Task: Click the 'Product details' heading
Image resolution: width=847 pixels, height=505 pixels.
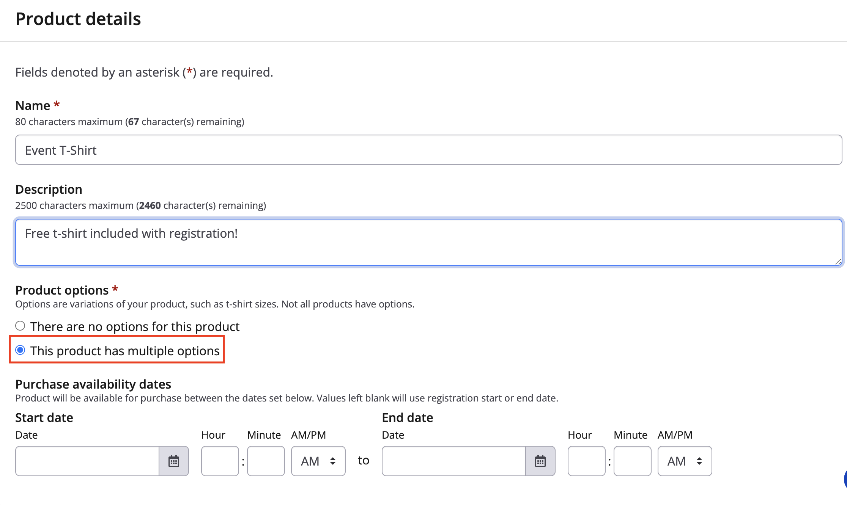Action: (x=78, y=19)
